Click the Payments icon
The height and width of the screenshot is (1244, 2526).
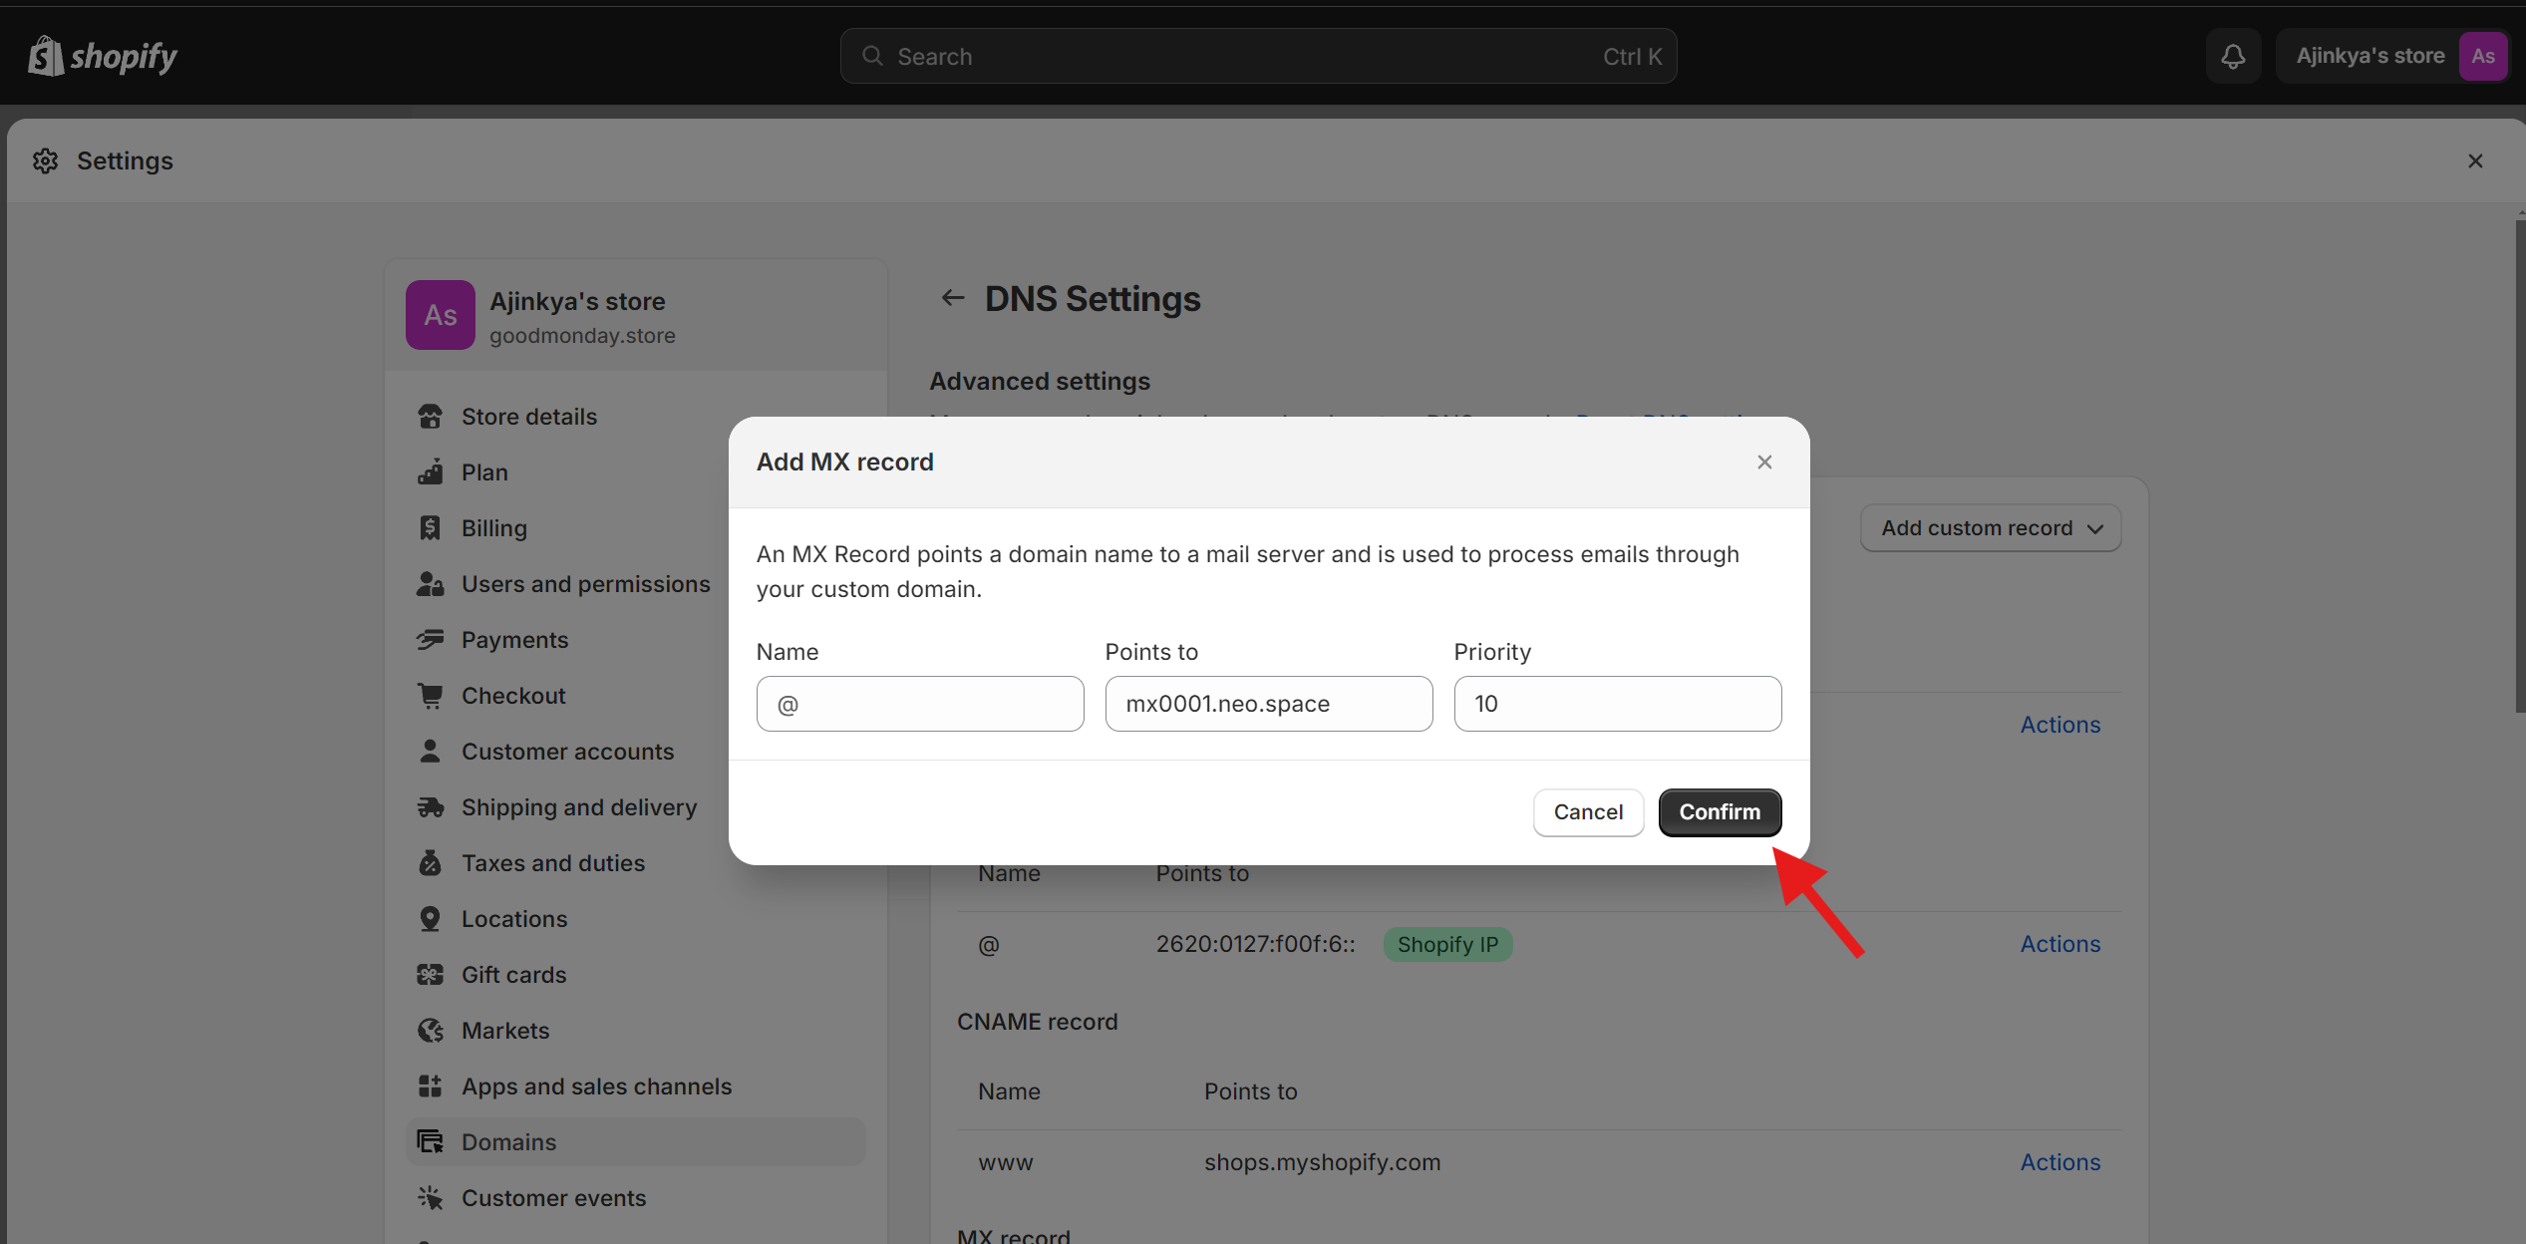click(431, 640)
